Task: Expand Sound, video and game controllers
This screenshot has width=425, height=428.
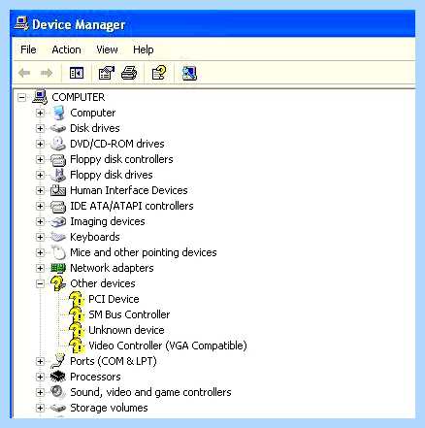Action: pos(40,392)
